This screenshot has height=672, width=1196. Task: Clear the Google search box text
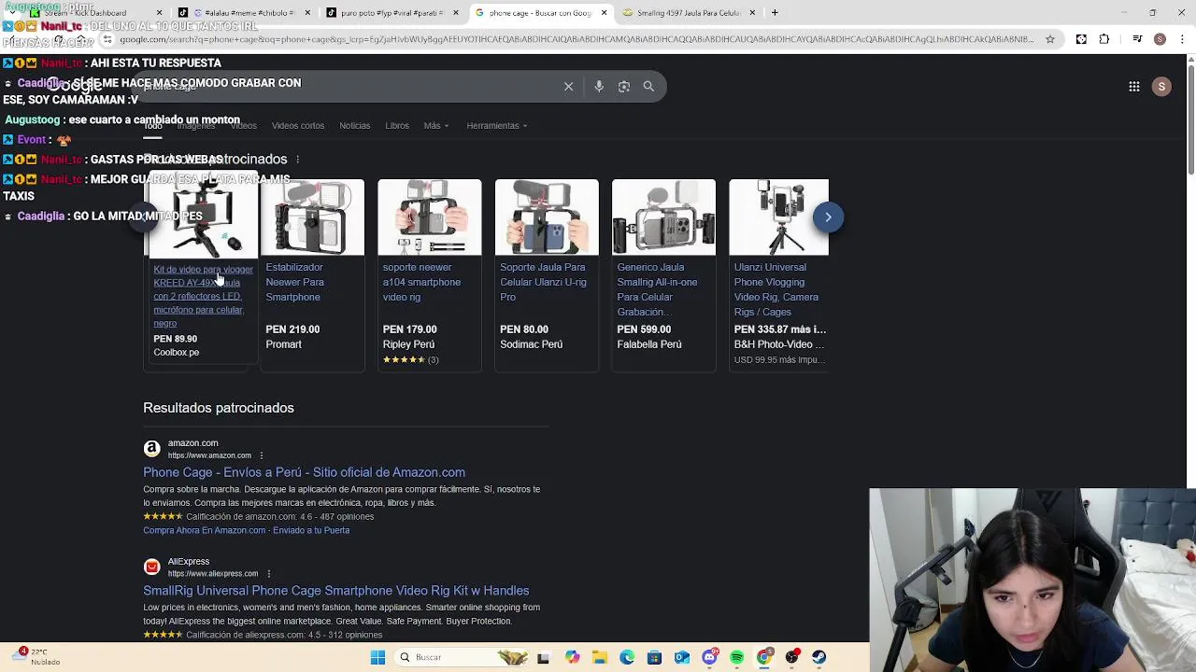click(568, 87)
